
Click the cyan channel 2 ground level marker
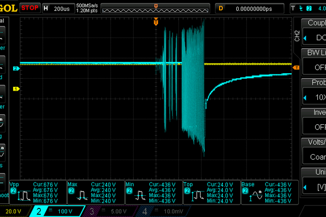(x=16, y=68)
